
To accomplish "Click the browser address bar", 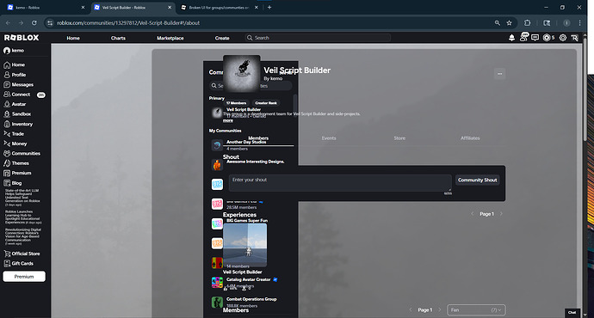I will click(x=273, y=22).
